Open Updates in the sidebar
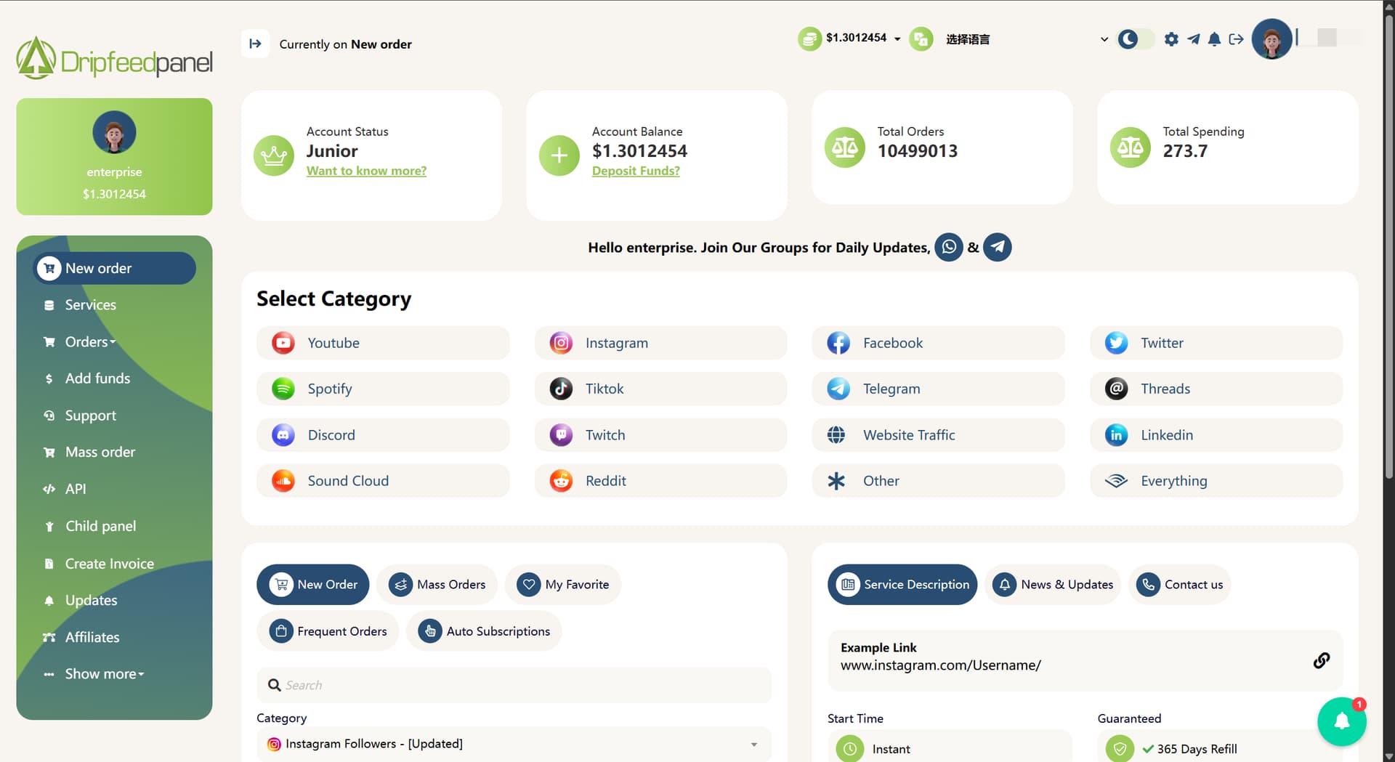 tap(114, 600)
